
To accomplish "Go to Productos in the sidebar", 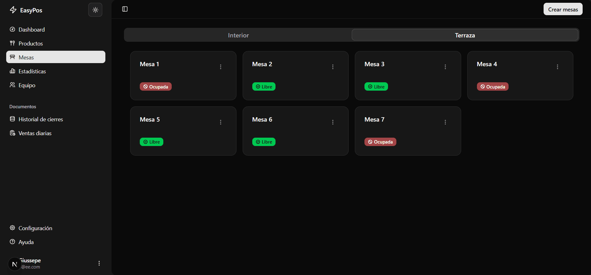I will 30,43.
